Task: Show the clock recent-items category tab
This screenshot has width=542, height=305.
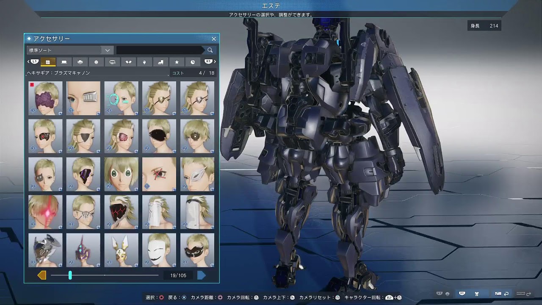Action: [x=193, y=62]
